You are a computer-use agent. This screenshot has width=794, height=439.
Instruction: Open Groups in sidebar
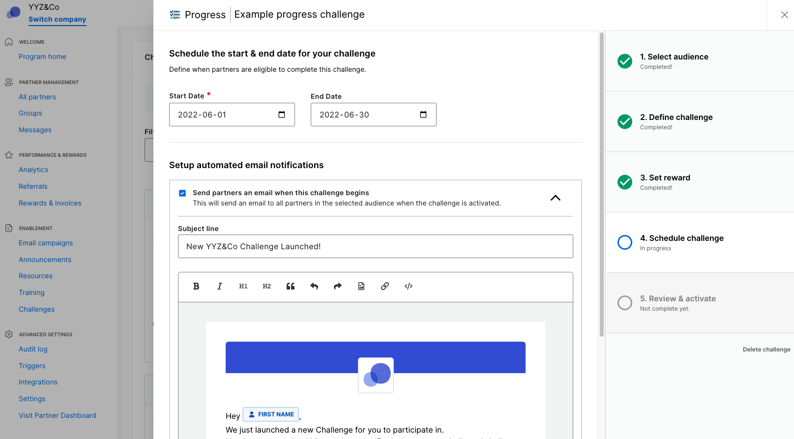30,113
